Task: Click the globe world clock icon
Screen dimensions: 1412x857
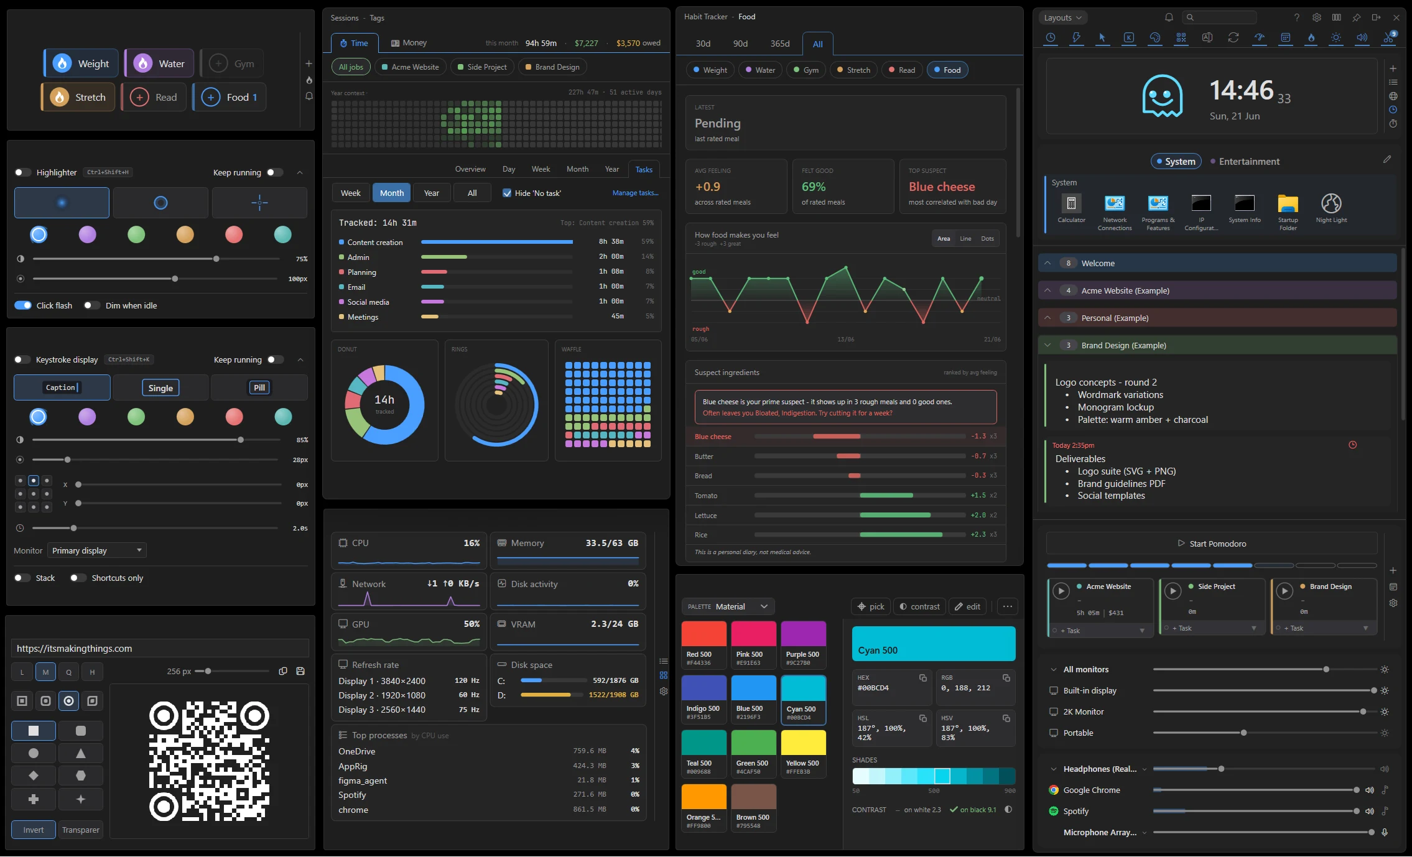Action: (1393, 96)
